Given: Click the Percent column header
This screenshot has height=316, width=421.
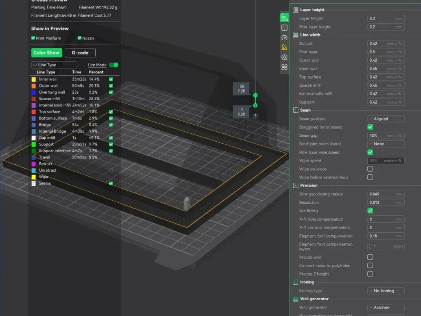Looking at the screenshot, I should 96,72.
